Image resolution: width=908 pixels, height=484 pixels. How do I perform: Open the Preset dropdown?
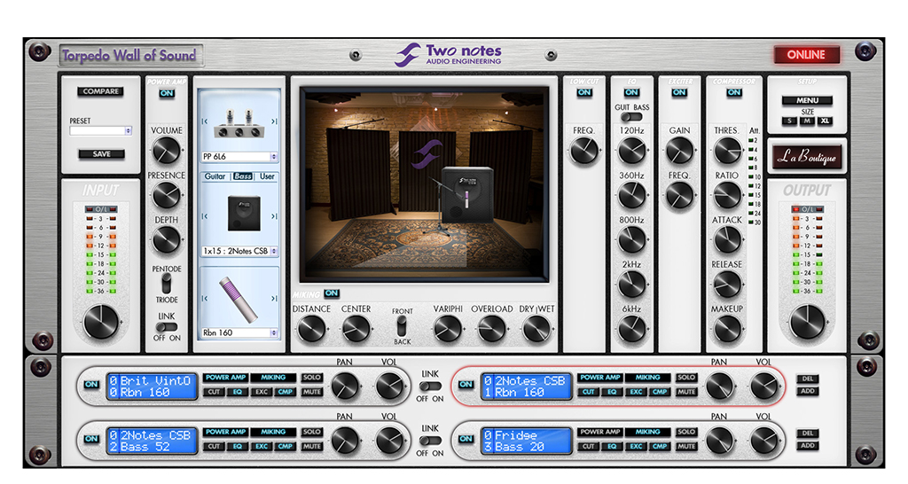(x=101, y=130)
